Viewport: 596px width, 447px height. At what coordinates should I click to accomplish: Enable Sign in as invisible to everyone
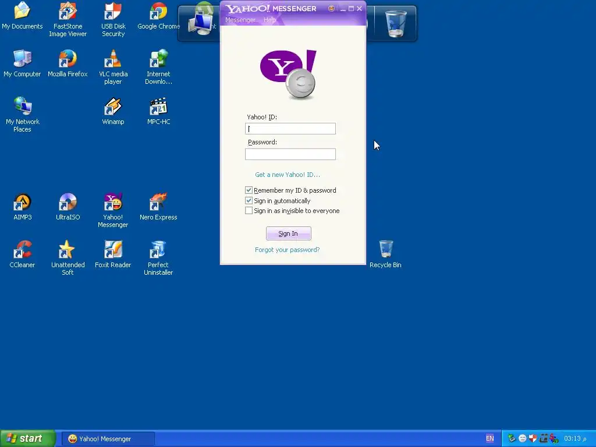point(249,210)
